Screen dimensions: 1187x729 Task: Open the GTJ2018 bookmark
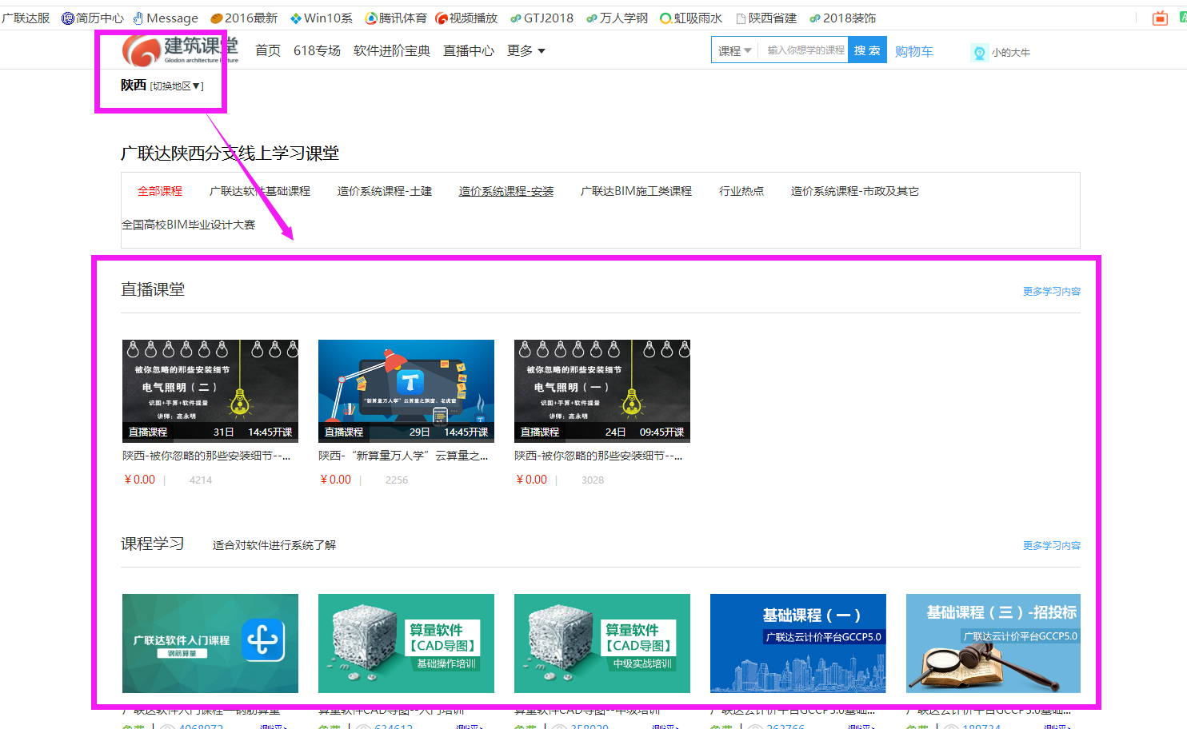tap(542, 18)
